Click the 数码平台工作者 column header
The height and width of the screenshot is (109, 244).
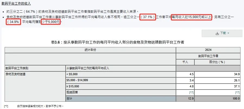pyautogui.click(x=208, y=56)
